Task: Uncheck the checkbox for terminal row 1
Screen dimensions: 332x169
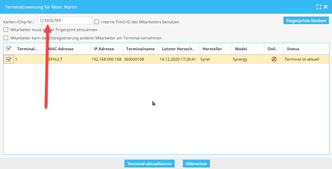Action: (9, 59)
